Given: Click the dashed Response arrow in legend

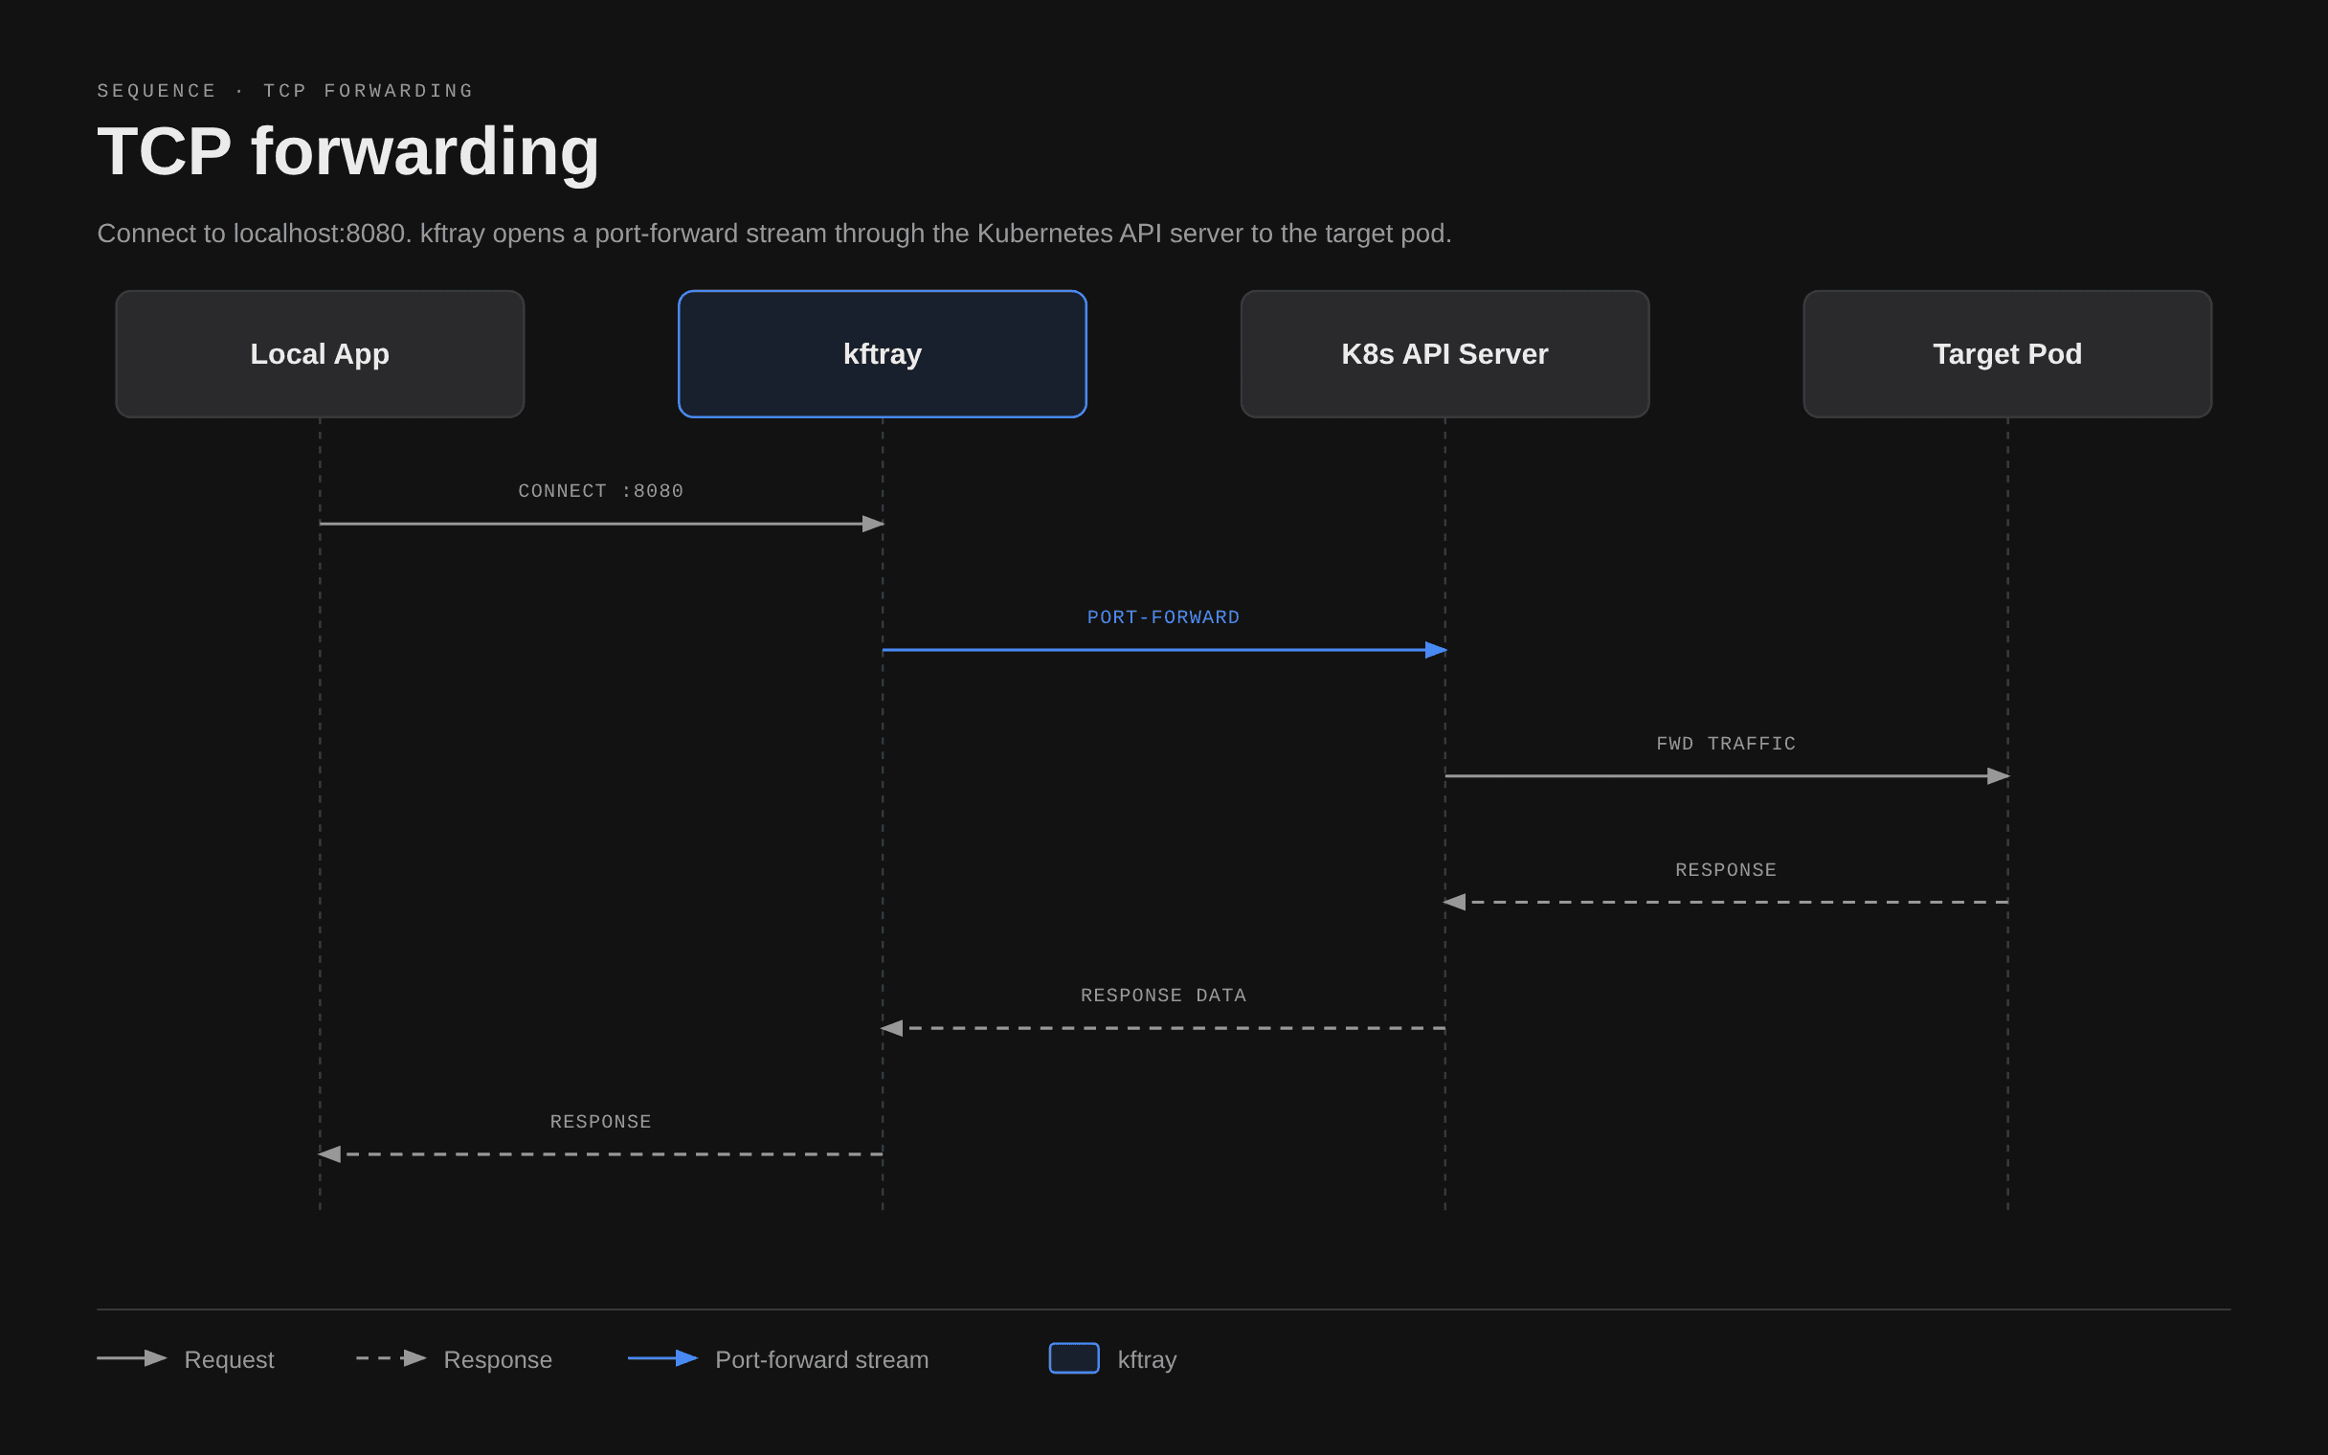Looking at the screenshot, I should click(x=391, y=1357).
